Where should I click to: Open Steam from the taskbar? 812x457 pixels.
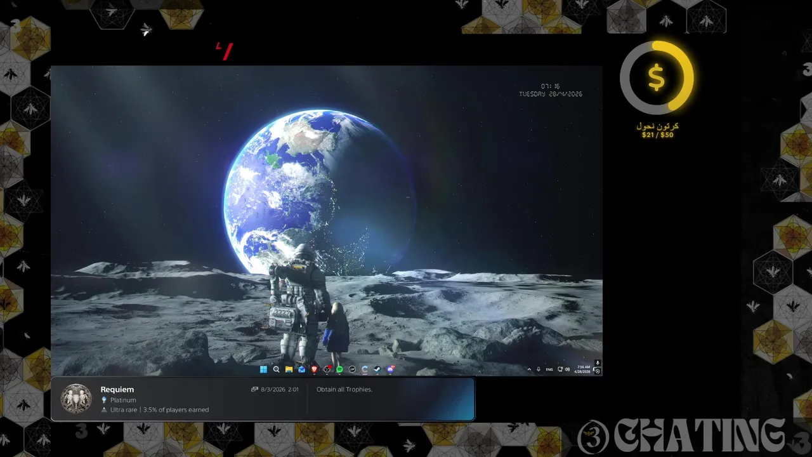pos(377,369)
